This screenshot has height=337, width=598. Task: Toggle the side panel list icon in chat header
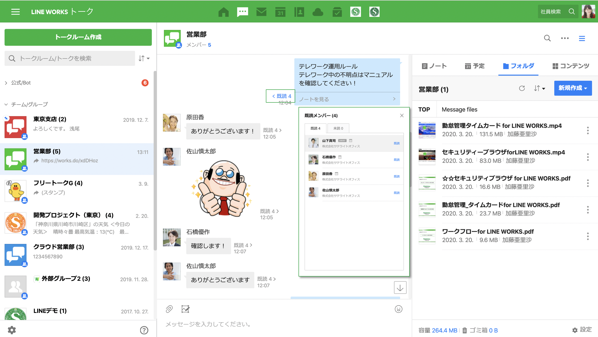coord(582,38)
